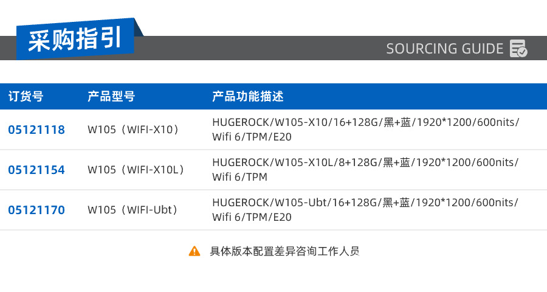The width and height of the screenshot is (547, 292).
Task: Click the 具体版本配置差异咨询工作人员 notice text
Action: (284, 251)
